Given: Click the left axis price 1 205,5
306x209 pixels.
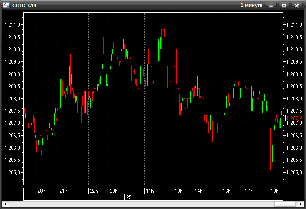Looking at the screenshot, I should pos(12,160).
